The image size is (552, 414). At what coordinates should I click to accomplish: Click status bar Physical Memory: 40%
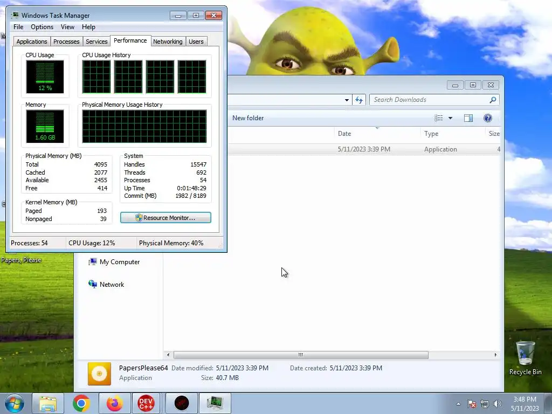click(171, 243)
